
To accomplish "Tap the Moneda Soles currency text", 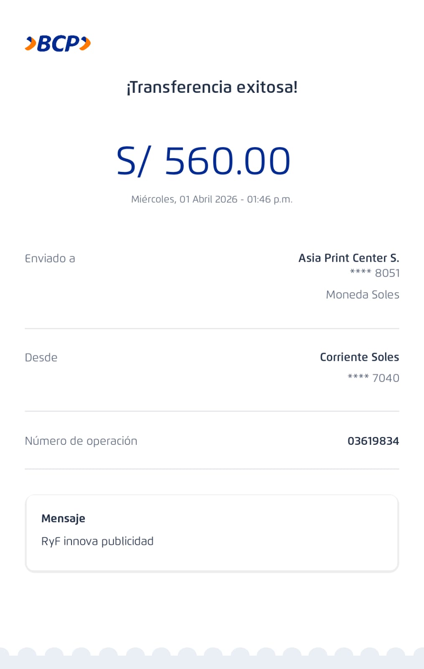I will (362, 295).
